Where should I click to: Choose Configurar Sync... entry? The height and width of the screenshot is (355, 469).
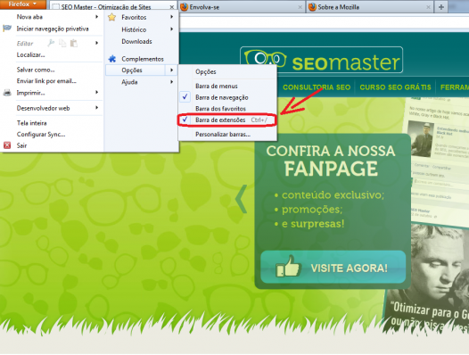41,135
